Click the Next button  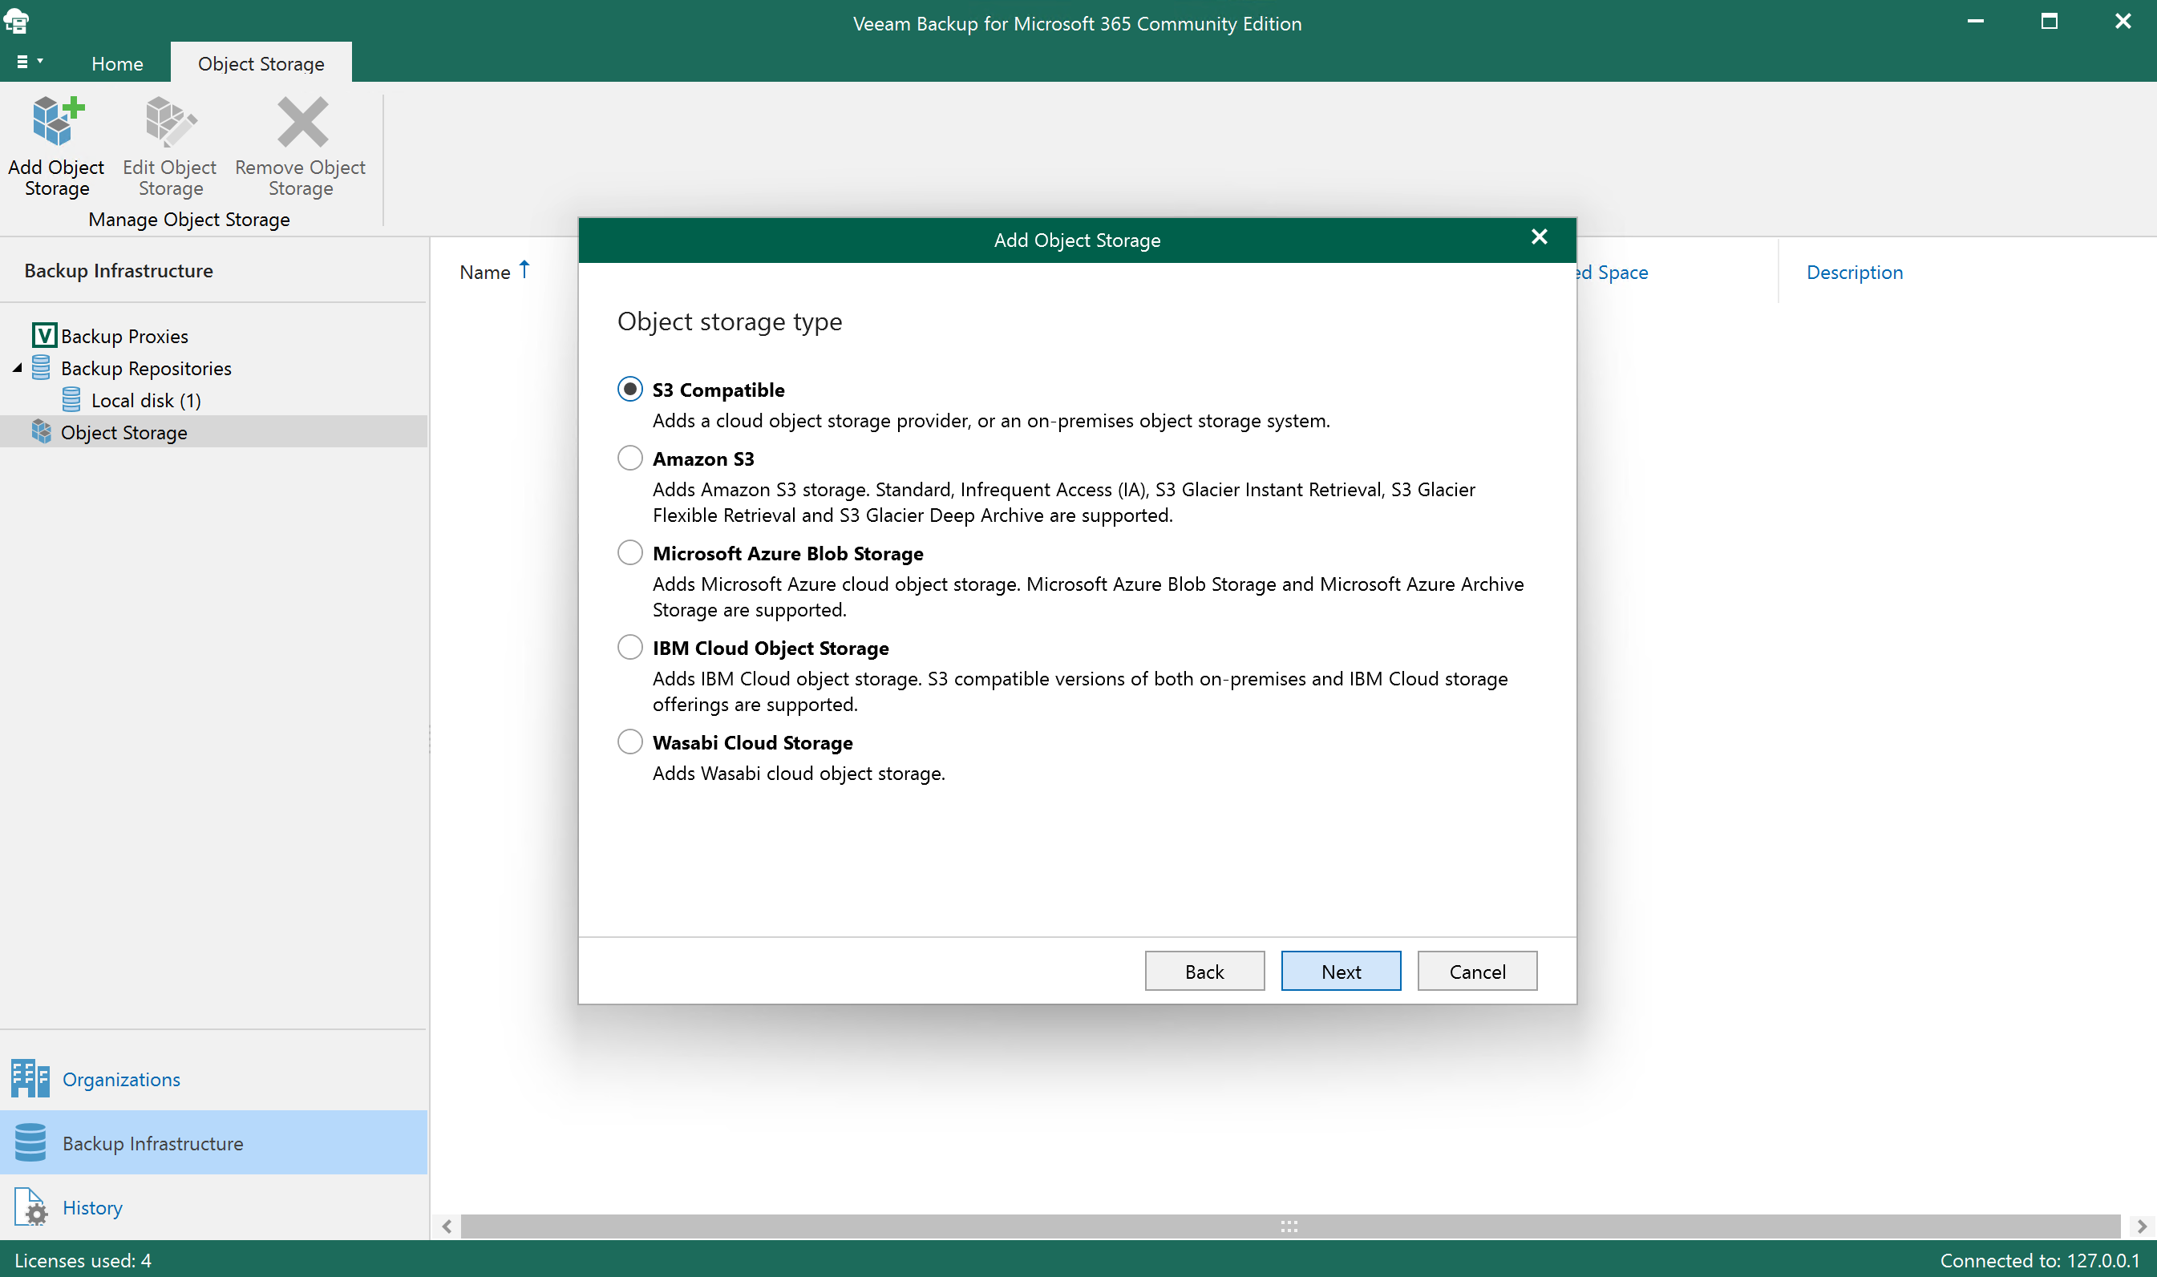(x=1340, y=971)
